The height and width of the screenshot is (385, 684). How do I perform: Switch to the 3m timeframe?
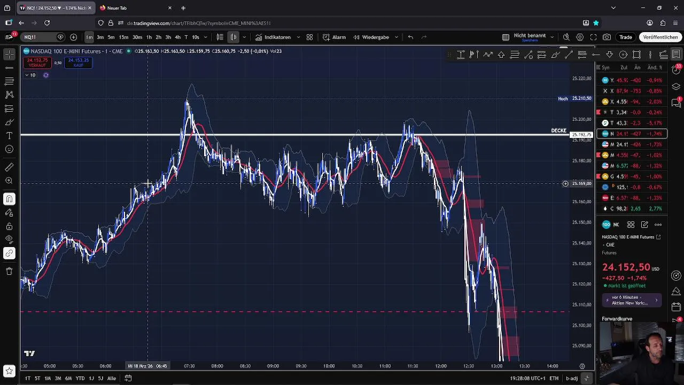(100, 37)
